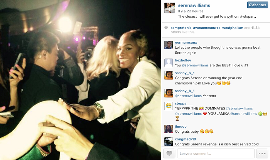Click the S'abonner follow button
Image resolution: width=270 pixels, height=160 pixels.
(x=258, y=5)
